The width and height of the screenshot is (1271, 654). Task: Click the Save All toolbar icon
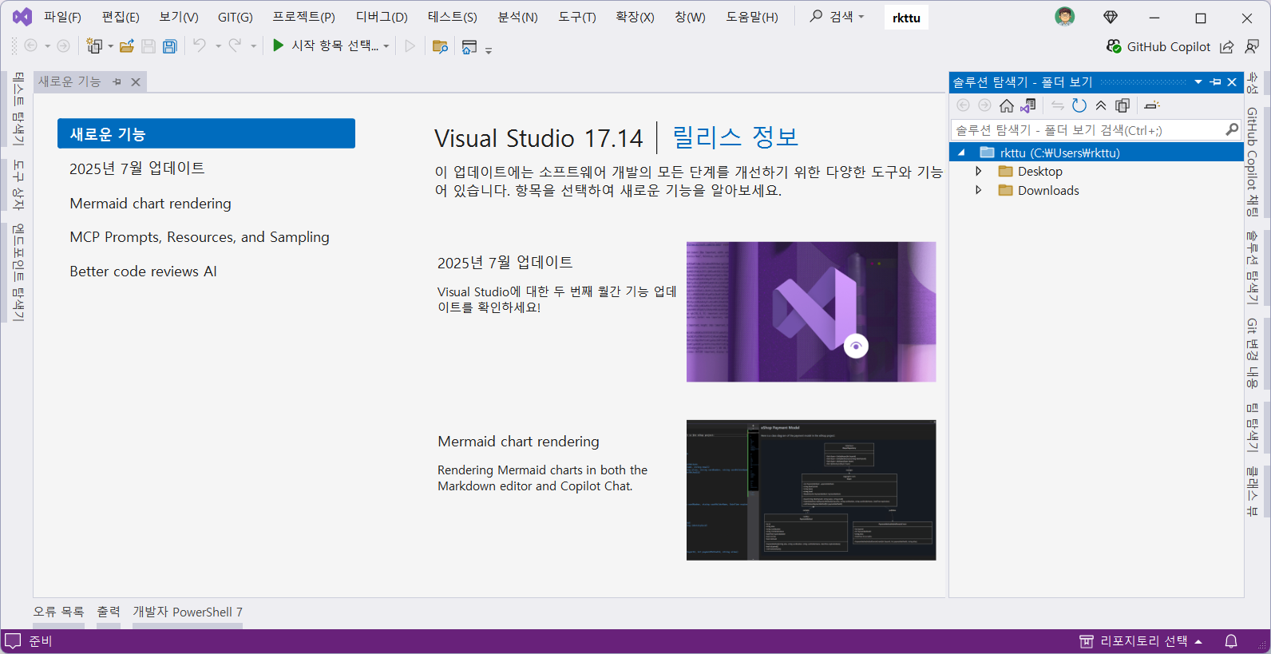(x=170, y=46)
